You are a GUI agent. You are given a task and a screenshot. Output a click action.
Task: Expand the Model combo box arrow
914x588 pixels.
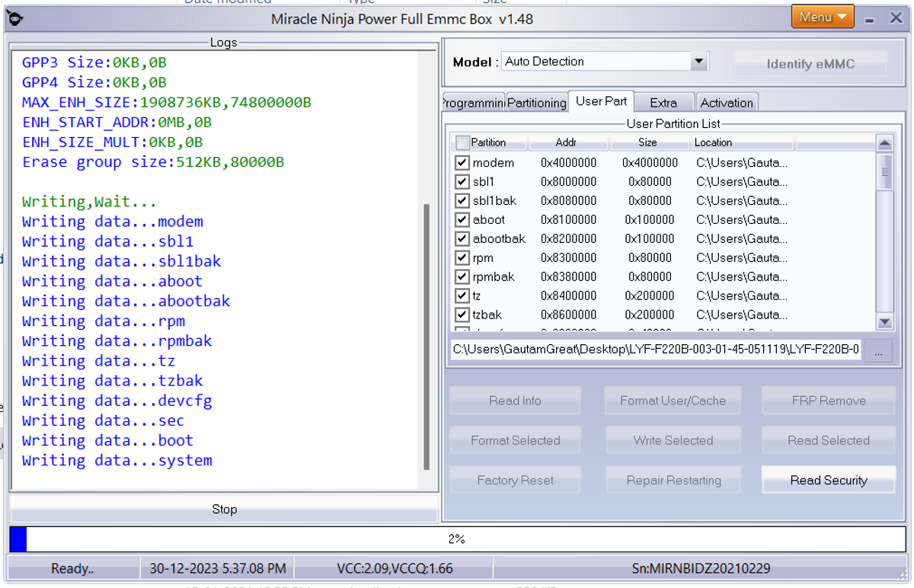tap(699, 62)
